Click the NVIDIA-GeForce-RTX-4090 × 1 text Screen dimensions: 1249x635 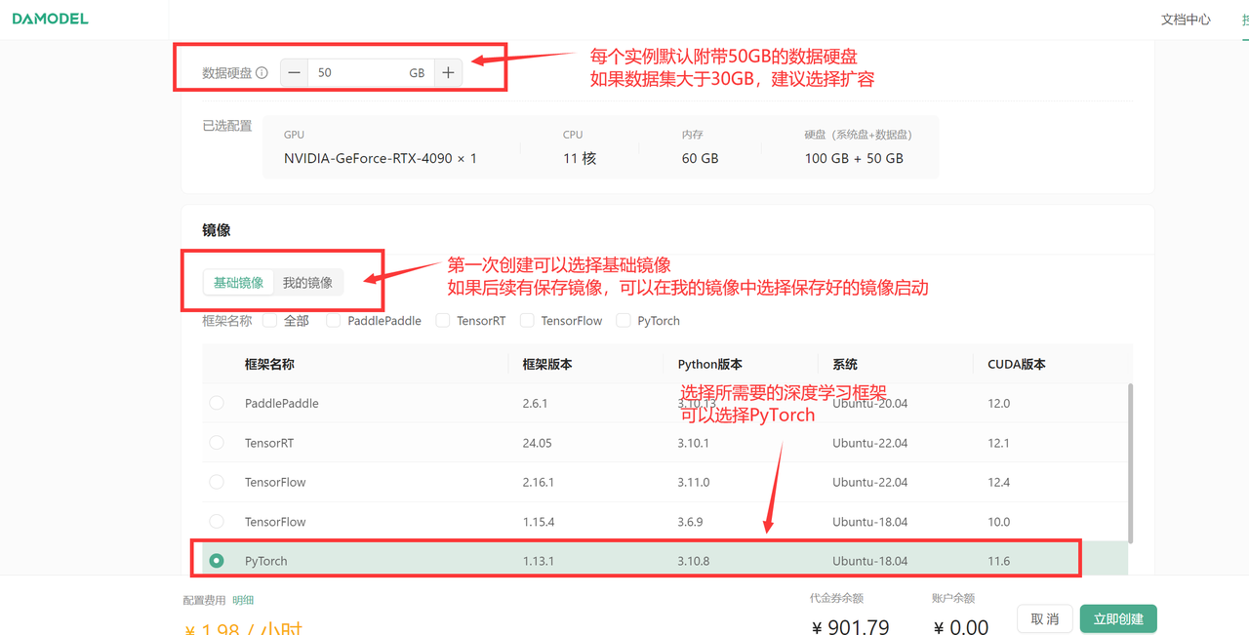point(381,158)
